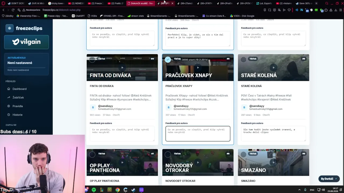
Task: Open the extensions puzzle icon
Action: tap(326, 10)
